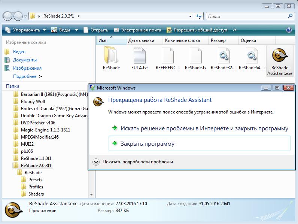
Task: Click the Документы favorite link icon
Action: 7,60
